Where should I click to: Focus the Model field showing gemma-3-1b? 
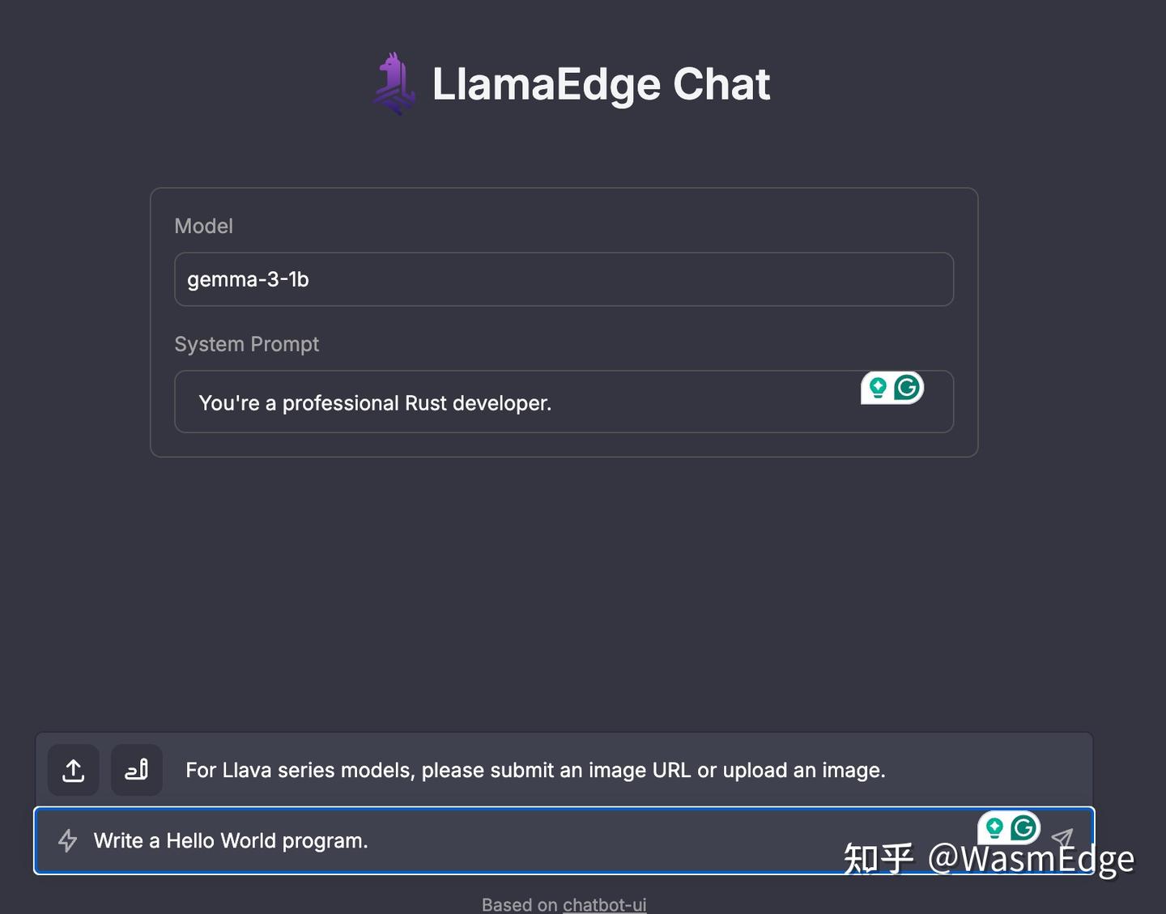pos(564,279)
